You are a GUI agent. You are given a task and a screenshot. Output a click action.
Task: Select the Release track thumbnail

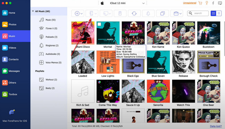point(183,62)
